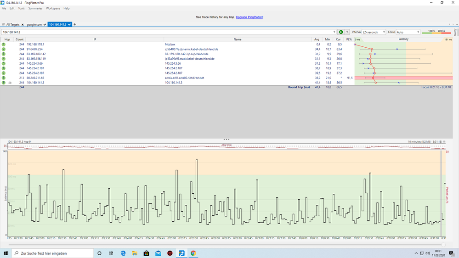Click the PL% column header
The width and height of the screenshot is (459, 258).
pos(349,39)
